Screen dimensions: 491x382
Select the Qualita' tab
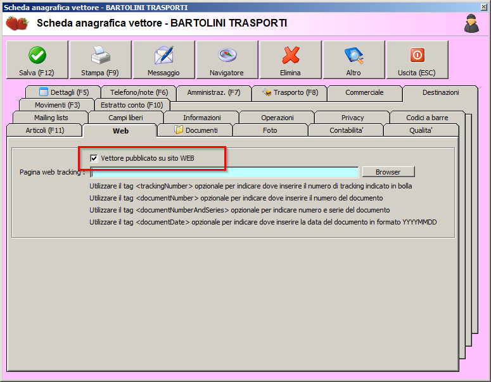click(421, 130)
